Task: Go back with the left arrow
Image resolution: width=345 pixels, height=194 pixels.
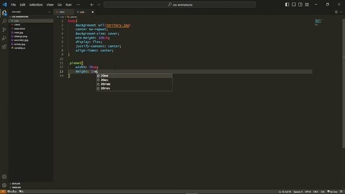Action: coord(92,5)
